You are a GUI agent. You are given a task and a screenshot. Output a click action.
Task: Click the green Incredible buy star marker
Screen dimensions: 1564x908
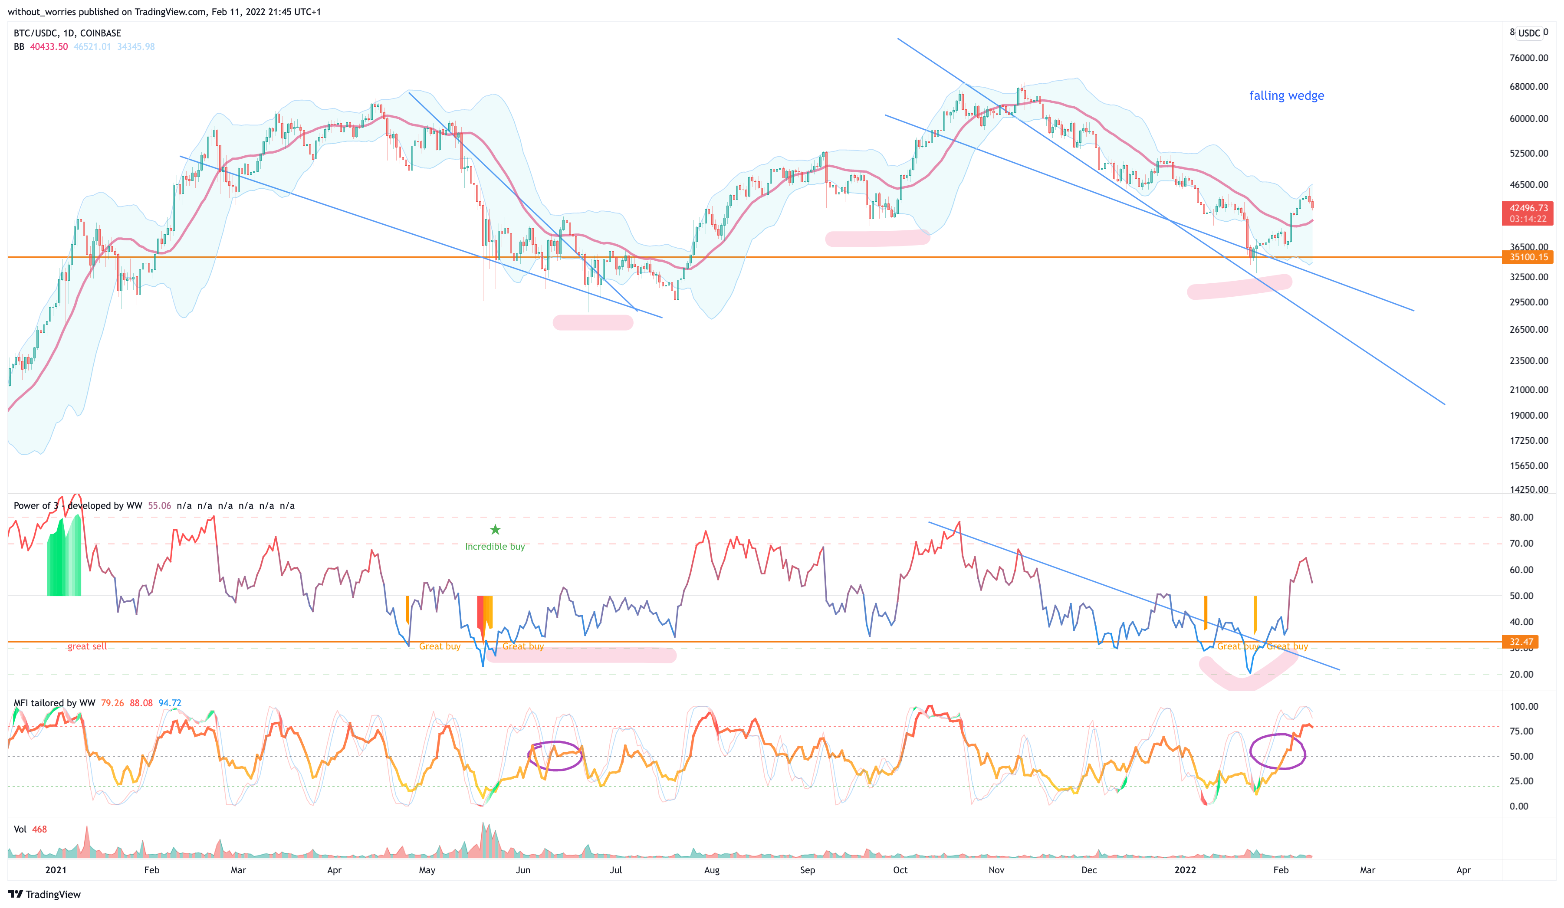click(x=495, y=529)
